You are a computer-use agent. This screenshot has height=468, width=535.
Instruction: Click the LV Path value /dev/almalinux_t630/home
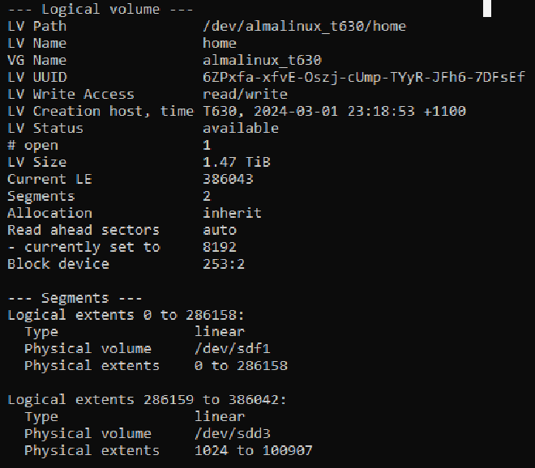(x=304, y=27)
